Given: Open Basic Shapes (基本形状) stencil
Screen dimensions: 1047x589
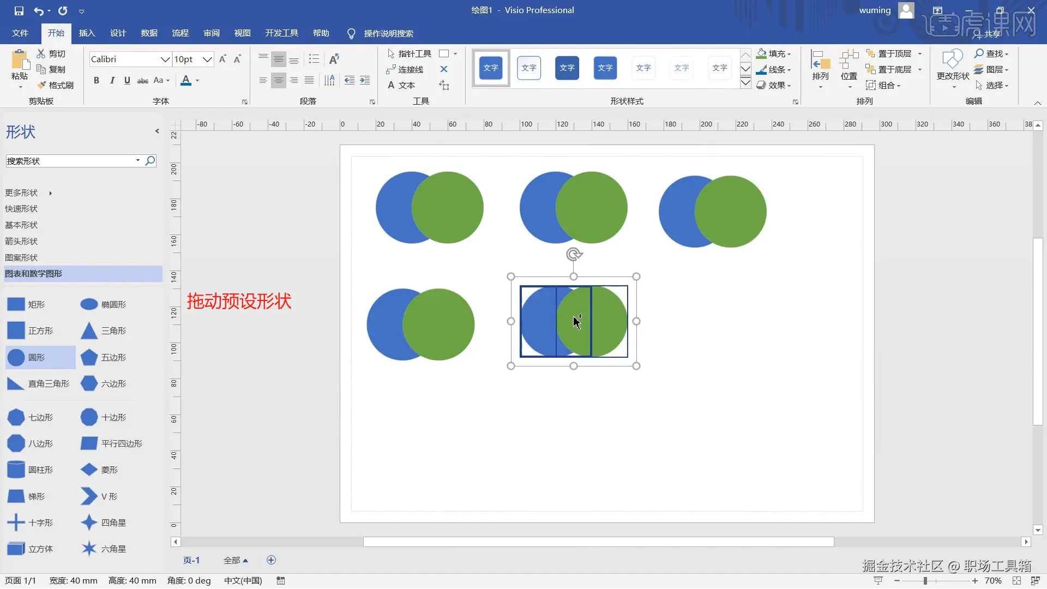Looking at the screenshot, I should [x=21, y=225].
